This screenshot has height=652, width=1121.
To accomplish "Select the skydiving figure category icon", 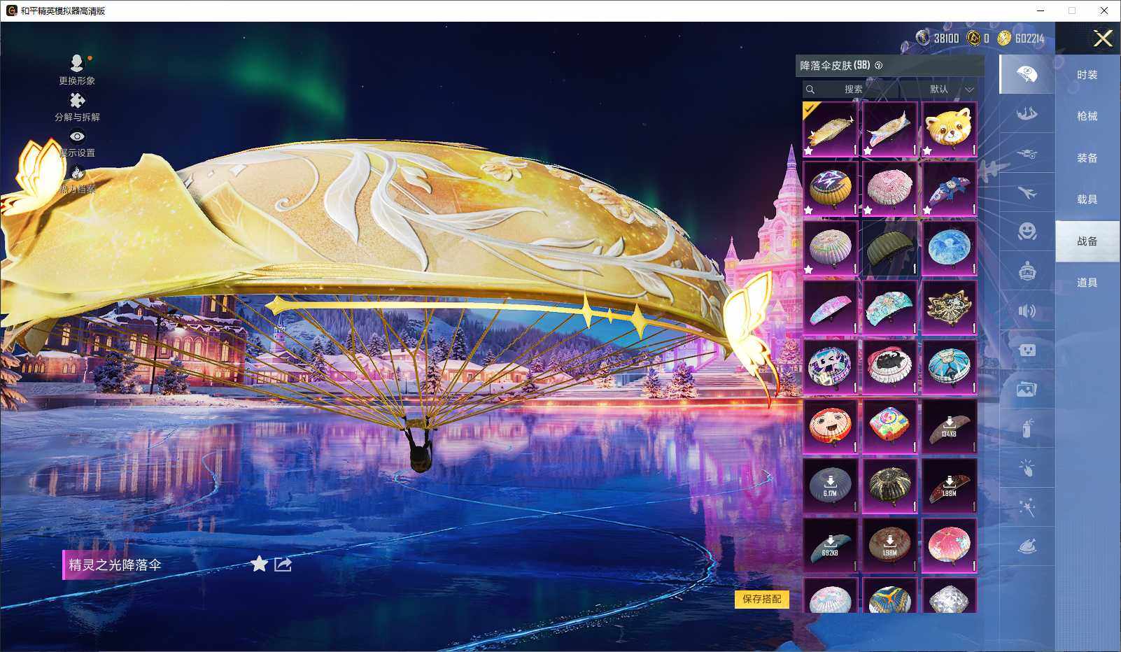I will pyautogui.click(x=1027, y=113).
